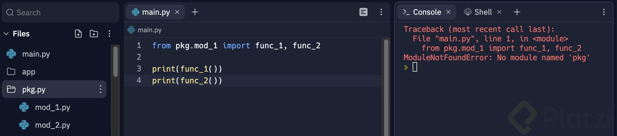The image size is (617, 136).
Task: Collapse the Files section chevron
Action: (6, 34)
